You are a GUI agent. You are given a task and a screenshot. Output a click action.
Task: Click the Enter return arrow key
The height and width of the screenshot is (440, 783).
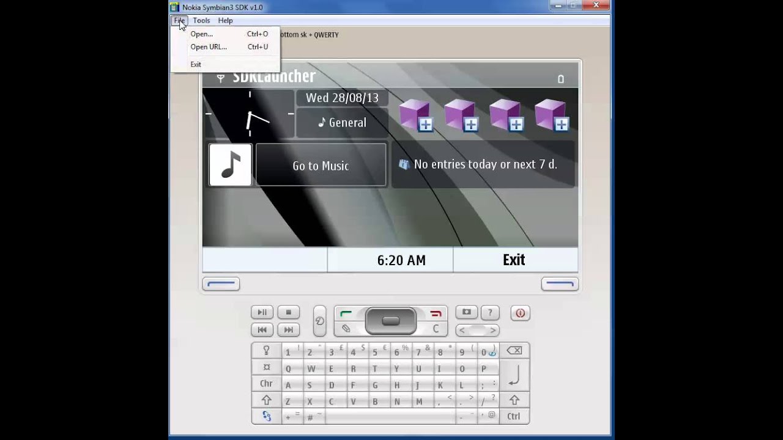(514, 376)
